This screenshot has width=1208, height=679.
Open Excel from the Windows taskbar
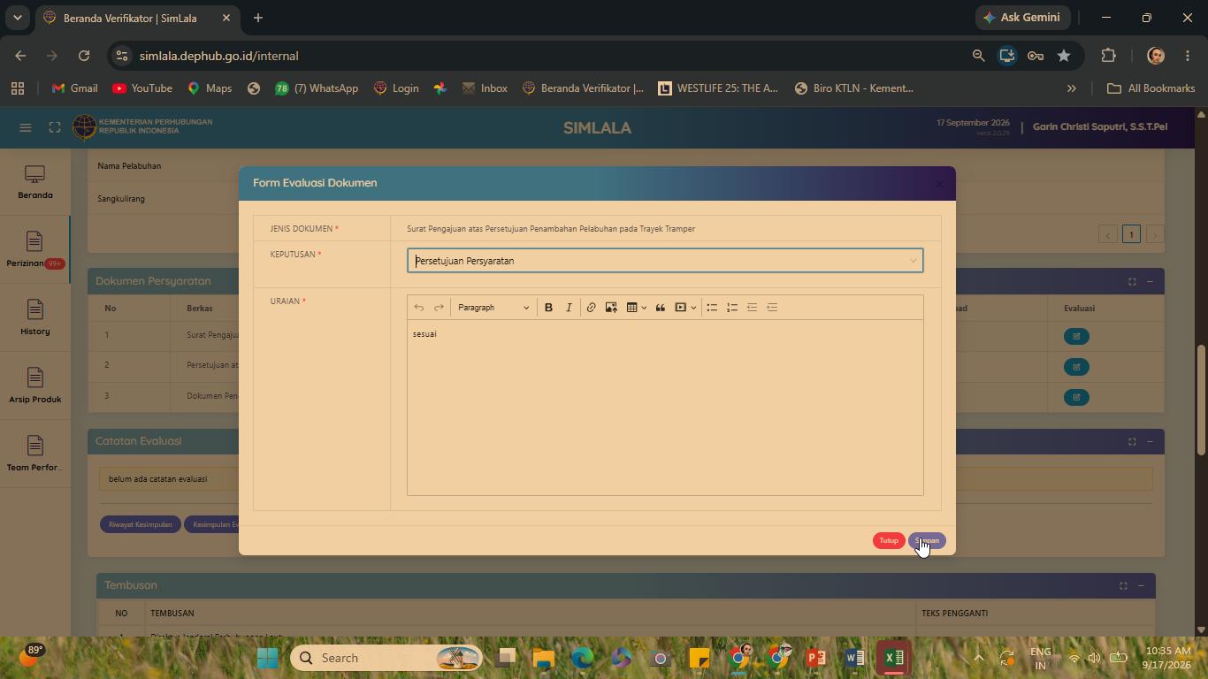893,658
